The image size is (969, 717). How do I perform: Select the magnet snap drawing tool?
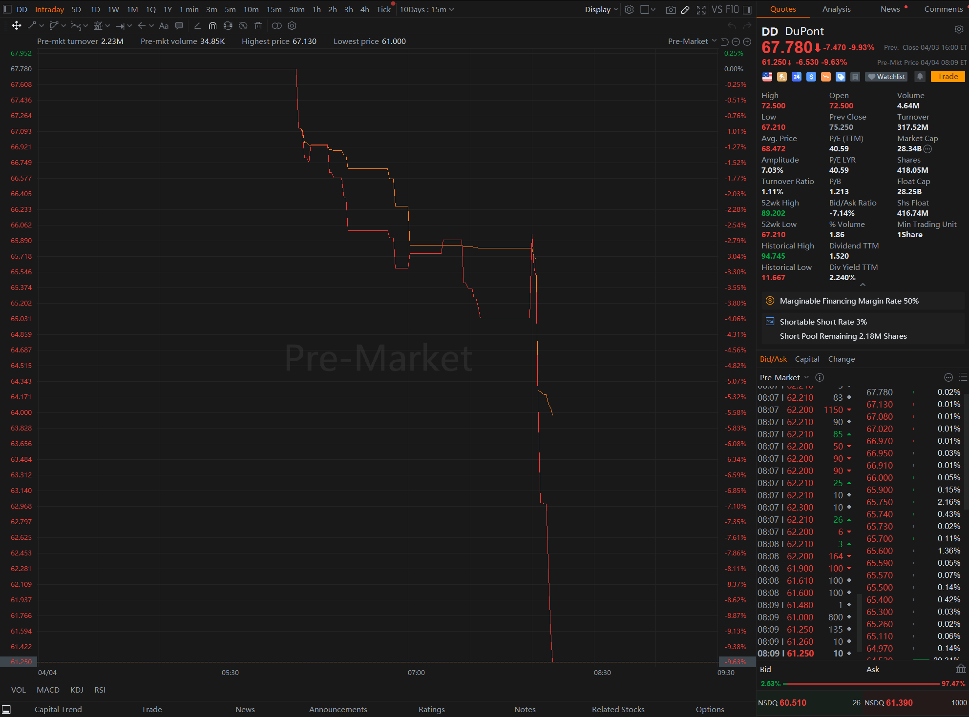[x=212, y=26]
